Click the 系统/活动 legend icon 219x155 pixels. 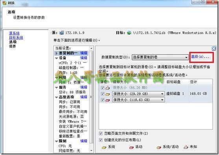159,147
